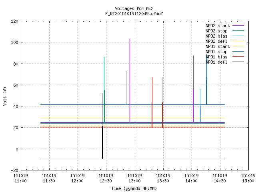Viewport: 256px width, 192px height.
Task: Click the red NPD1 bias legend line sample
Action: [x=238, y=57]
